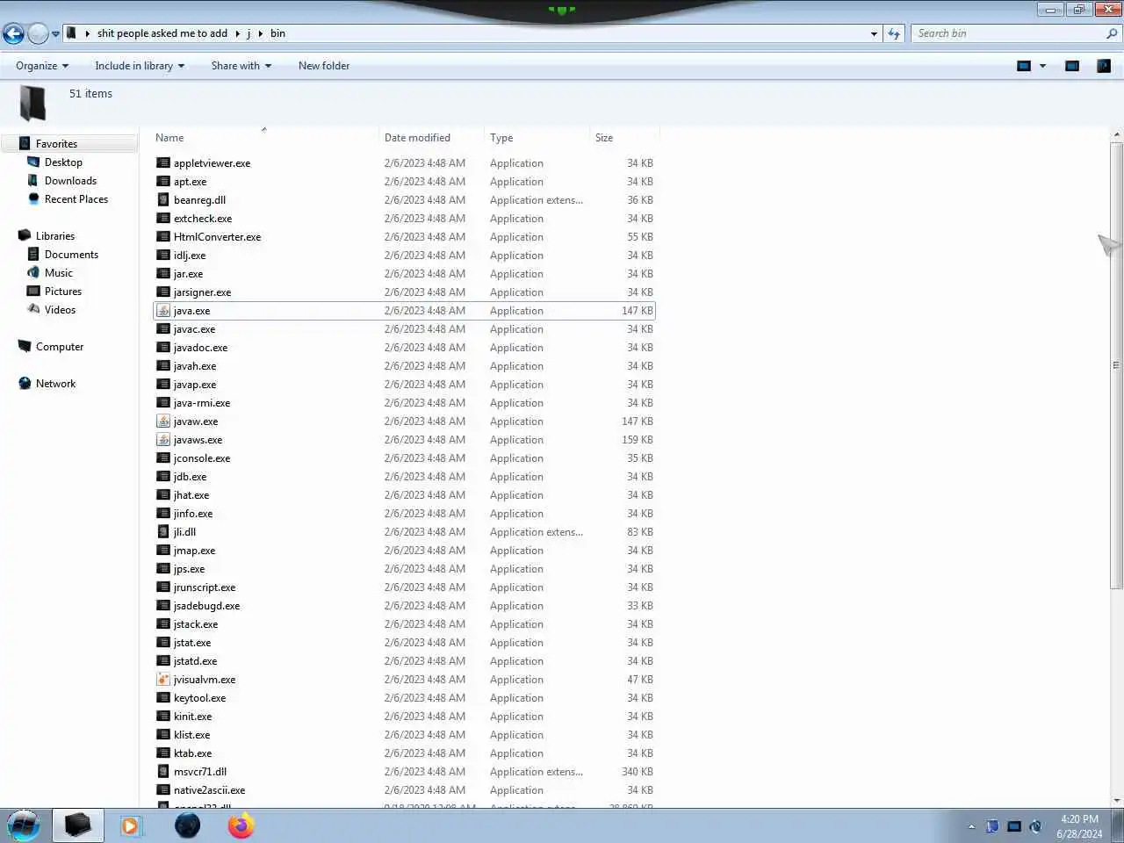Open the recent locations dropdown arrow
Viewport: 1124px width, 843px height.
coord(55,34)
